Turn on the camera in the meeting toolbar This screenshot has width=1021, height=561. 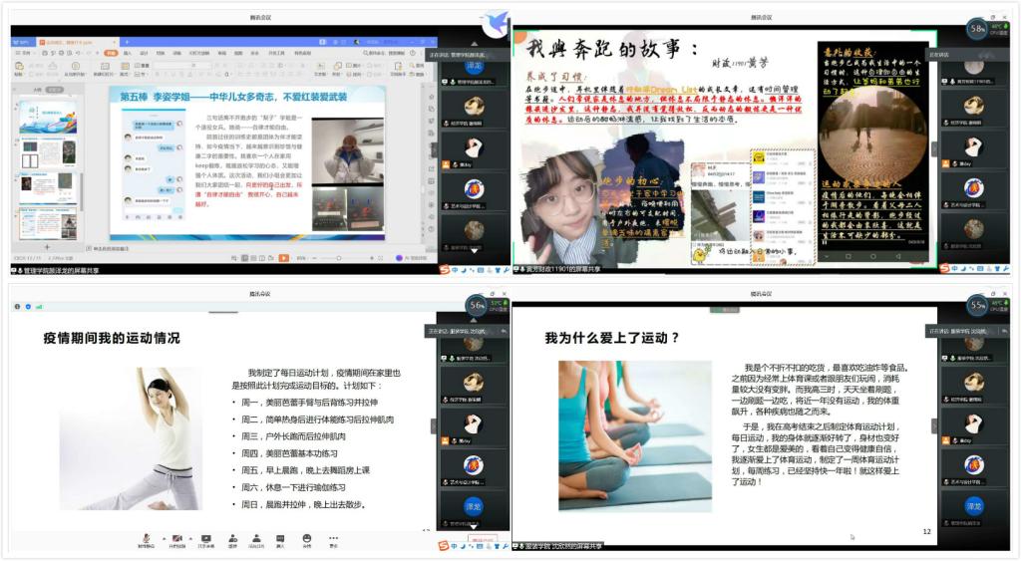point(176,538)
